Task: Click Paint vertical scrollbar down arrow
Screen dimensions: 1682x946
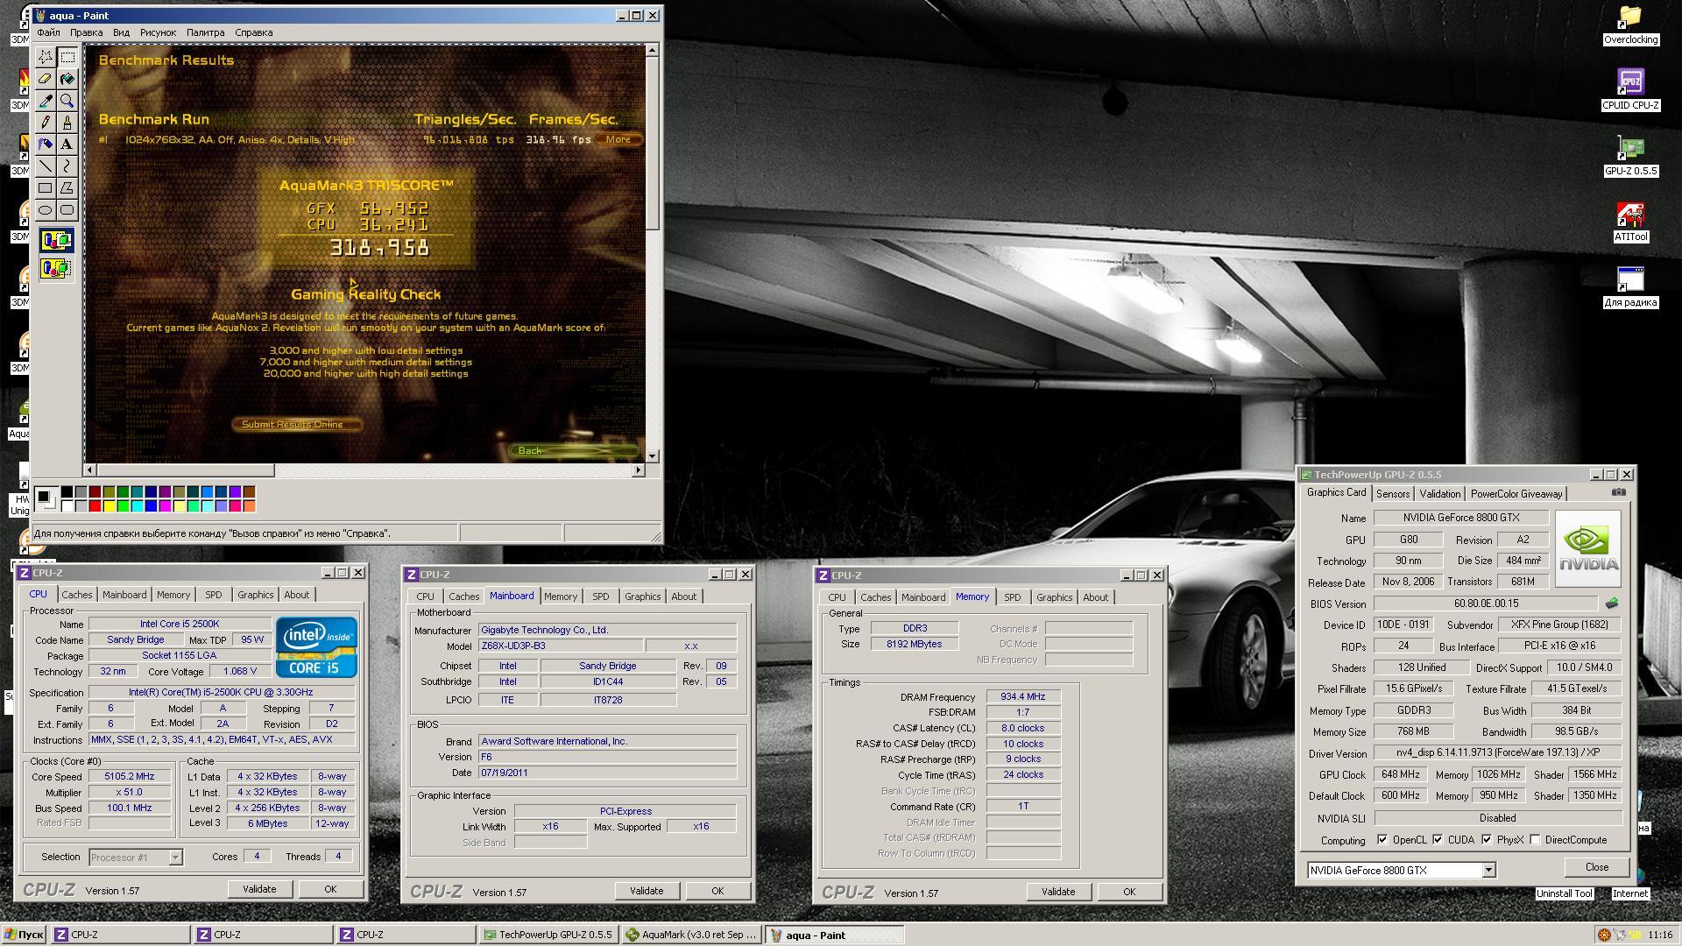Action: pyautogui.click(x=652, y=456)
